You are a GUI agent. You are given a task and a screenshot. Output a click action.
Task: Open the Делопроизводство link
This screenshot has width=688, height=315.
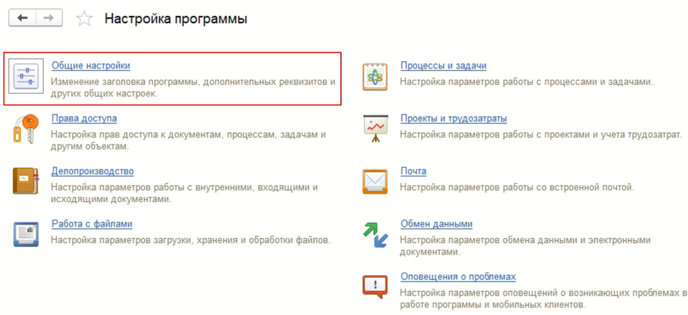point(92,171)
